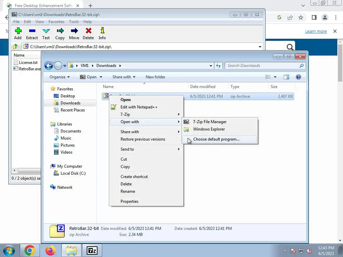
Task: Switch to Chrome from the taskbar
Action: (30, 251)
